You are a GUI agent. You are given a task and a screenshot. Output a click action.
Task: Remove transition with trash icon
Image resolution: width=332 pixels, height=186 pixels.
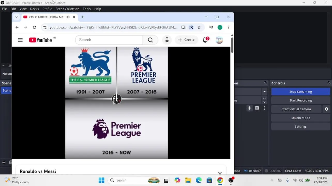coord(257,108)
